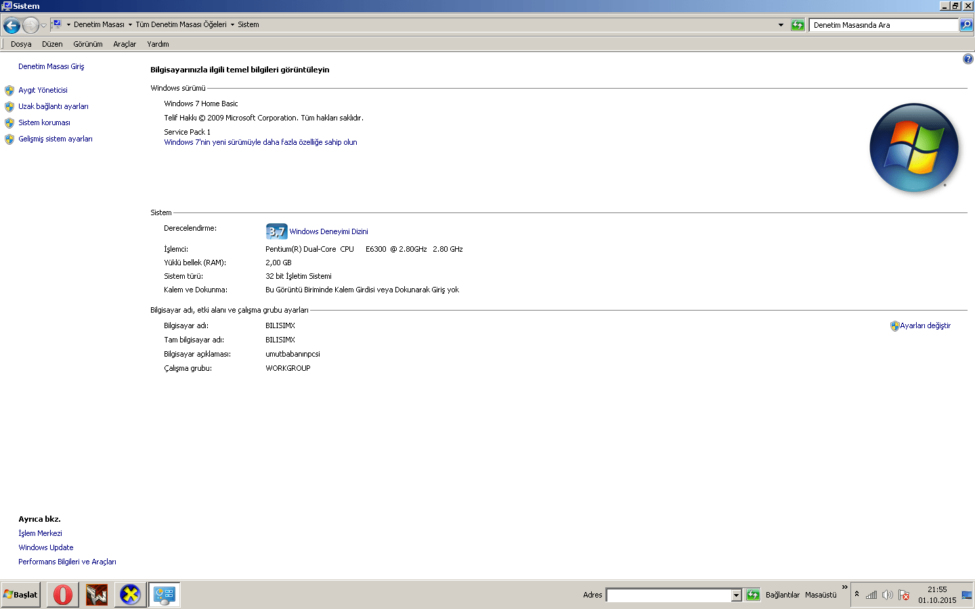The image size is (975, 609).
Task: Expand the arrow before Denetim Masası breadcrumb
Action: 68,24
